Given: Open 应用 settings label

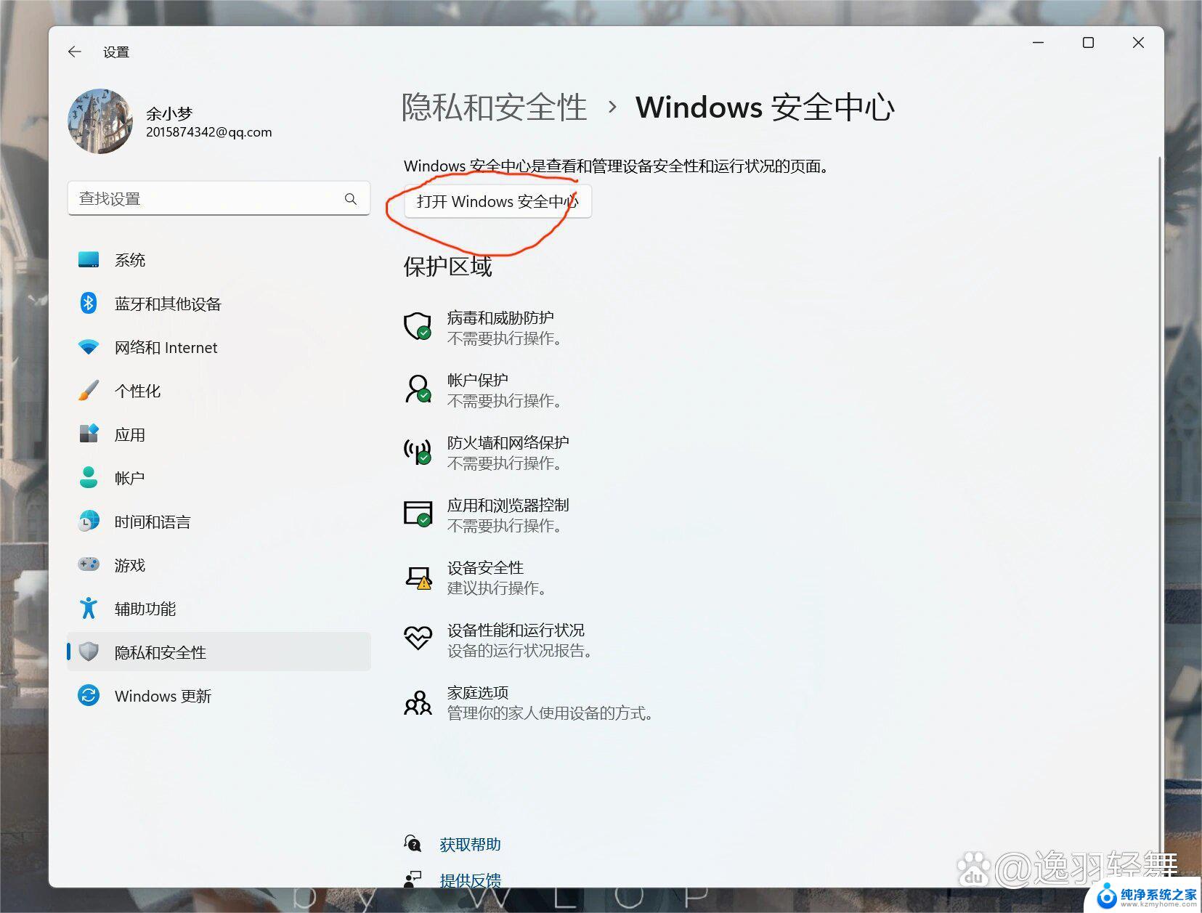Looking at the screenshot, I should [130, 434].
